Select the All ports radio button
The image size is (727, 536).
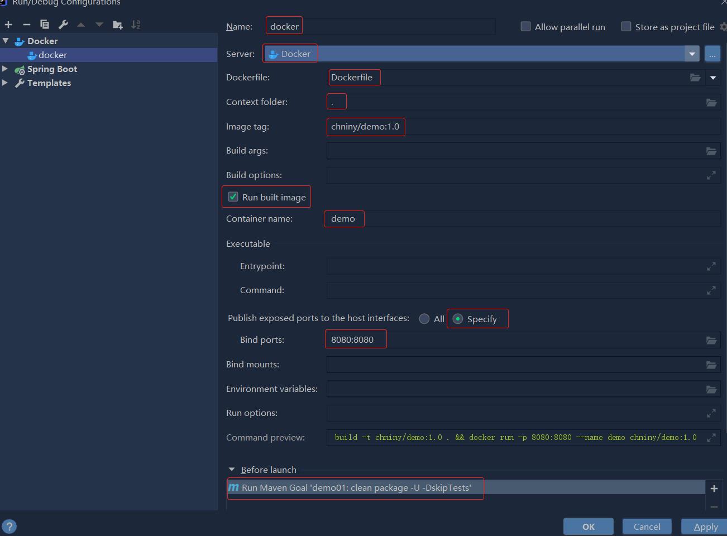click(x=424, y=319)
